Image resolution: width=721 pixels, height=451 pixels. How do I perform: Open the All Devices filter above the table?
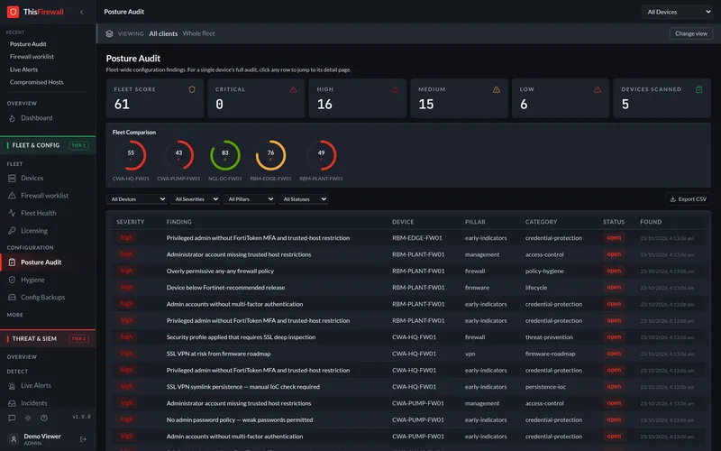[137, 199]
